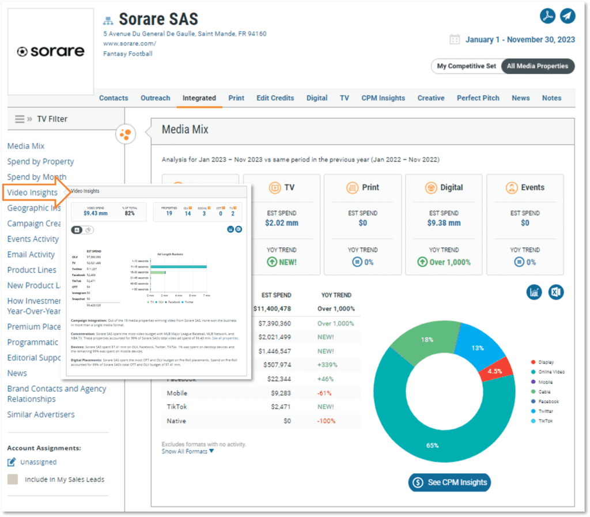Open the Contacts tab
The width and height of the screenshot is (590, 517).
pos(114,98)
